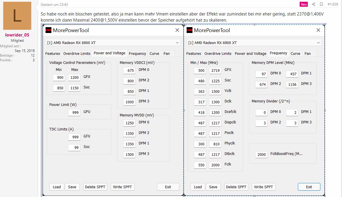The image size is (342, 197).
Task: Click Write SPPT in right window
Action: tap(263, 187)
